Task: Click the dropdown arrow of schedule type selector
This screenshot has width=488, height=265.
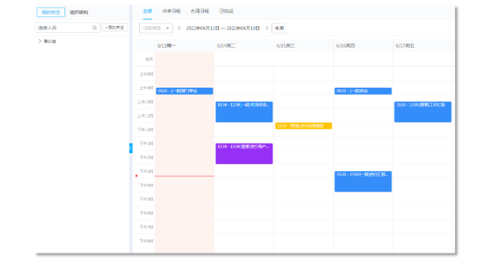Action: pyautogui.click(x=168, y=28)
